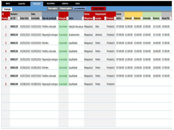Expand the Horas Início filter arrow
The width and height of the screenshot is (174, 130).
[124, 18]
